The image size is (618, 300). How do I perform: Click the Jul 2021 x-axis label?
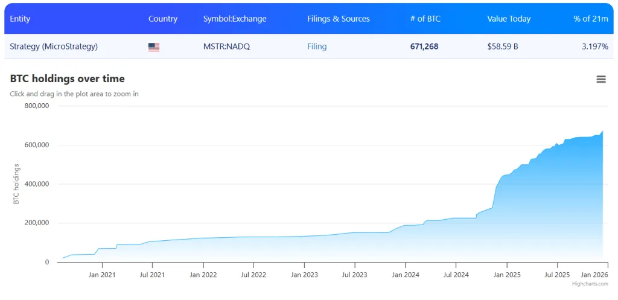152,275
